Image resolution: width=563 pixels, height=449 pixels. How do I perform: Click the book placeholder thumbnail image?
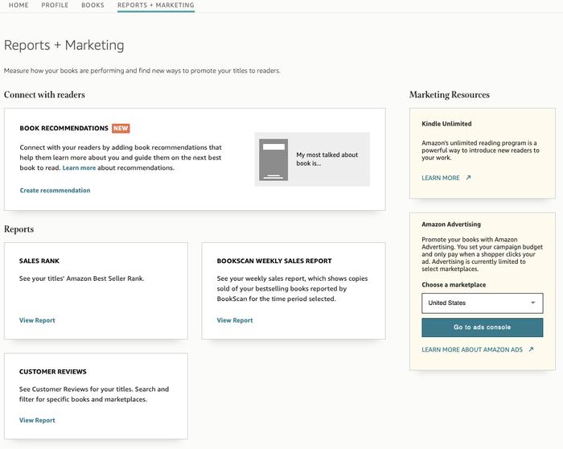click(x=273, y=159)
